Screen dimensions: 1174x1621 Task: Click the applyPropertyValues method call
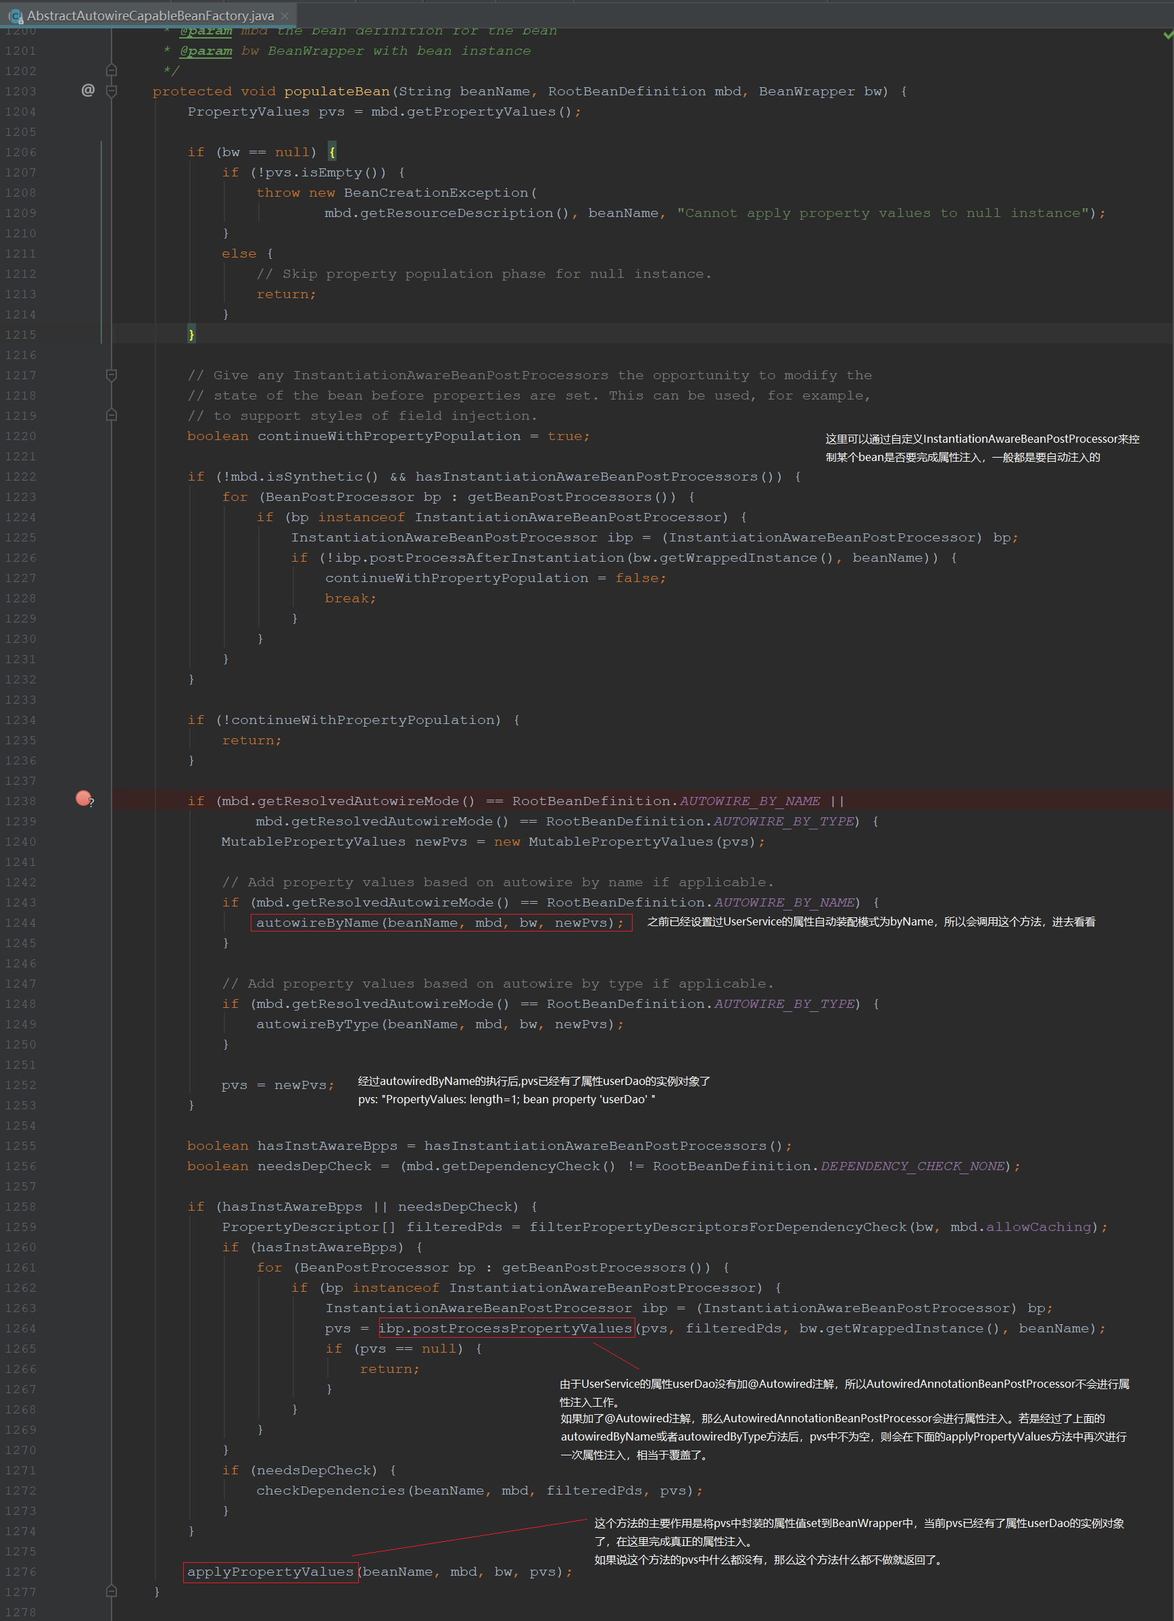tap(270, 1572)
